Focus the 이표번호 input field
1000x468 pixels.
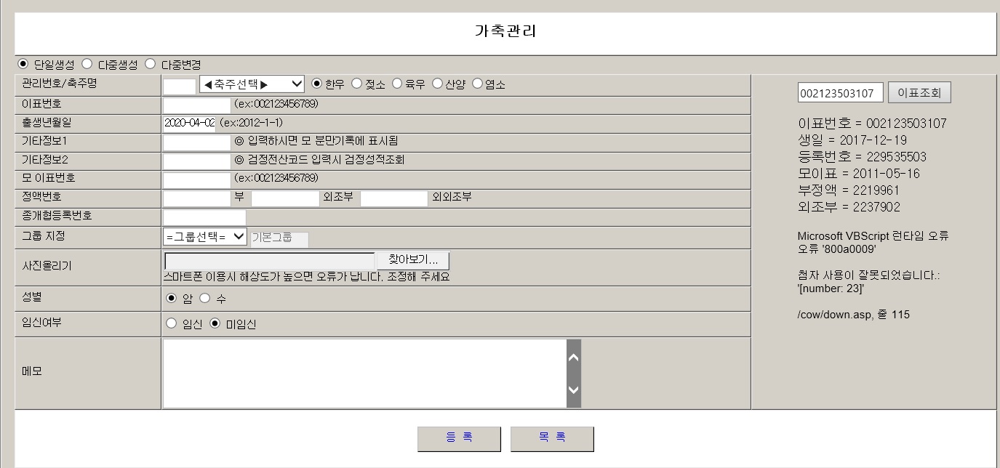tap(196, 105)
